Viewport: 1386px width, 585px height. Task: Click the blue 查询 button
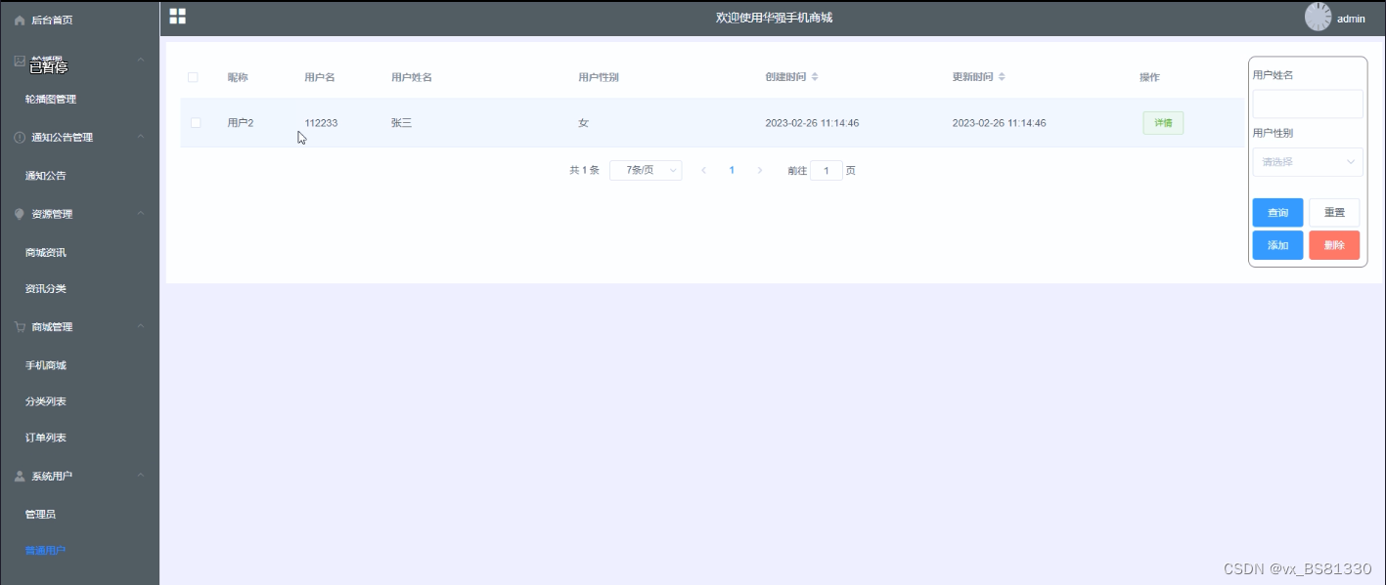click(x=1277, y=213)
